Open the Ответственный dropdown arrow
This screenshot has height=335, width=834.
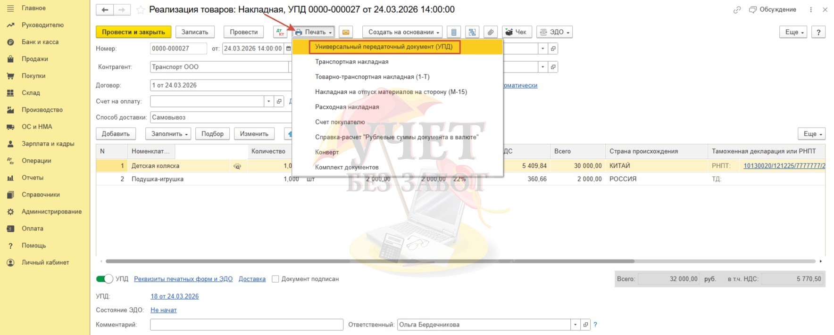click(x=575, y=325)
